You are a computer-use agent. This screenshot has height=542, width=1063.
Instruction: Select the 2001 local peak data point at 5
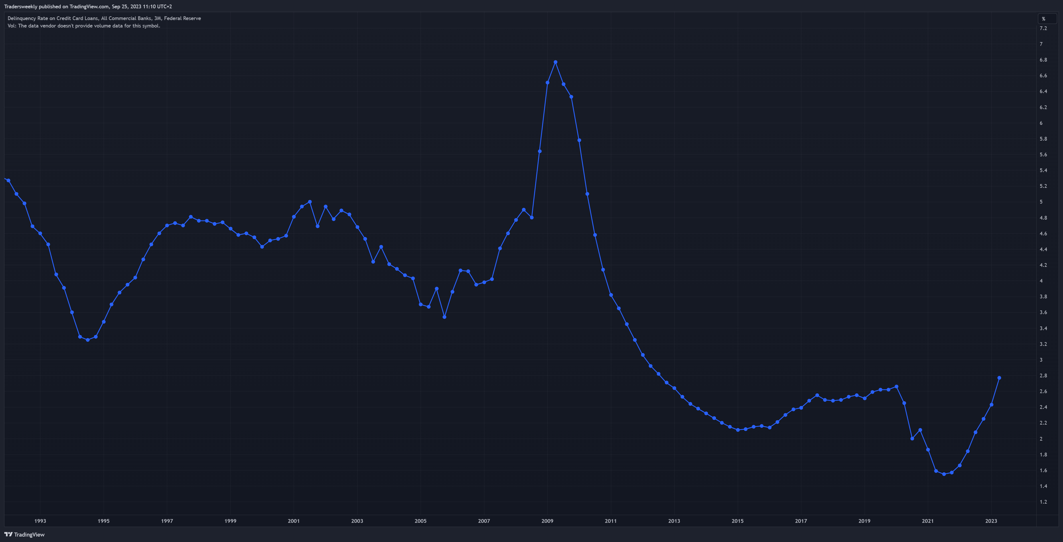point(310,202)
